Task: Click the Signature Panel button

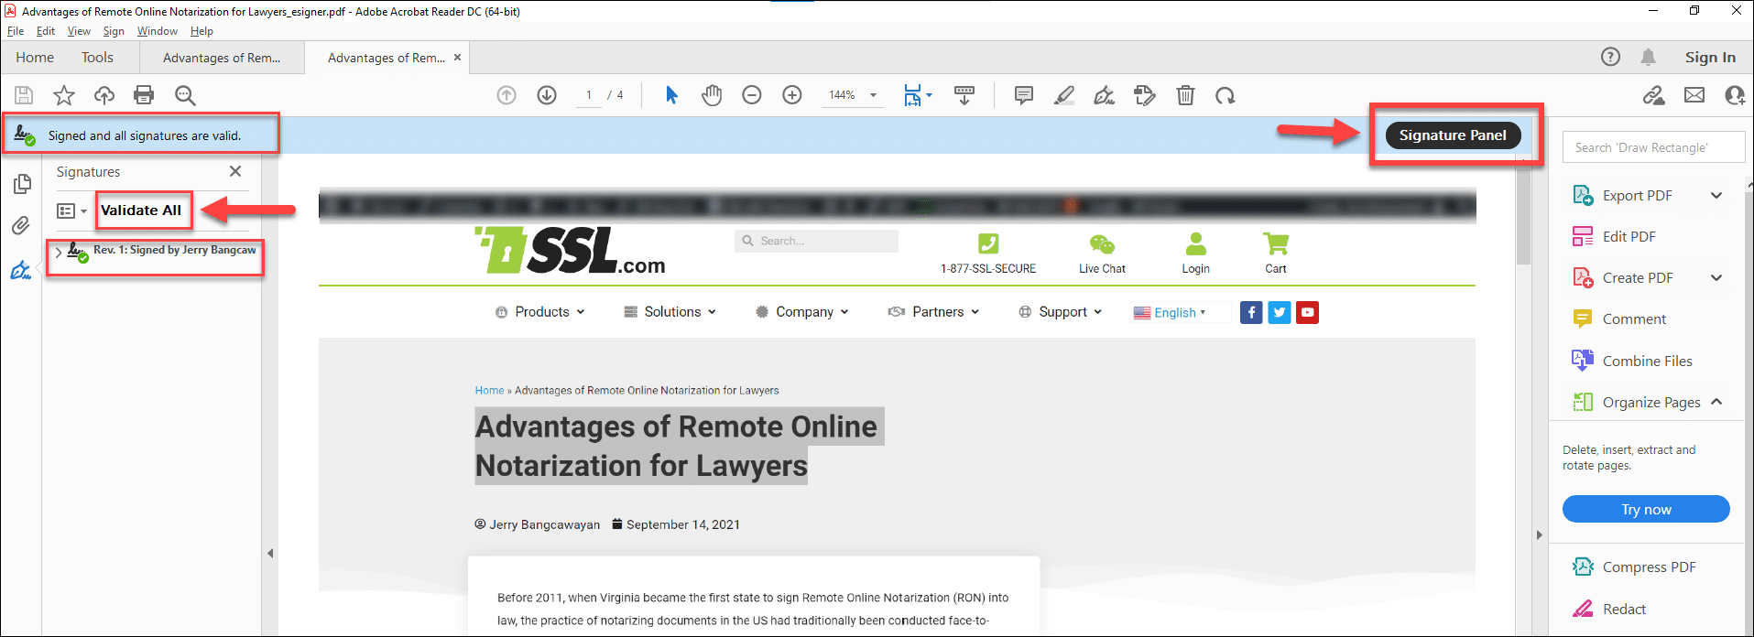Action: tap(1453, 135)
